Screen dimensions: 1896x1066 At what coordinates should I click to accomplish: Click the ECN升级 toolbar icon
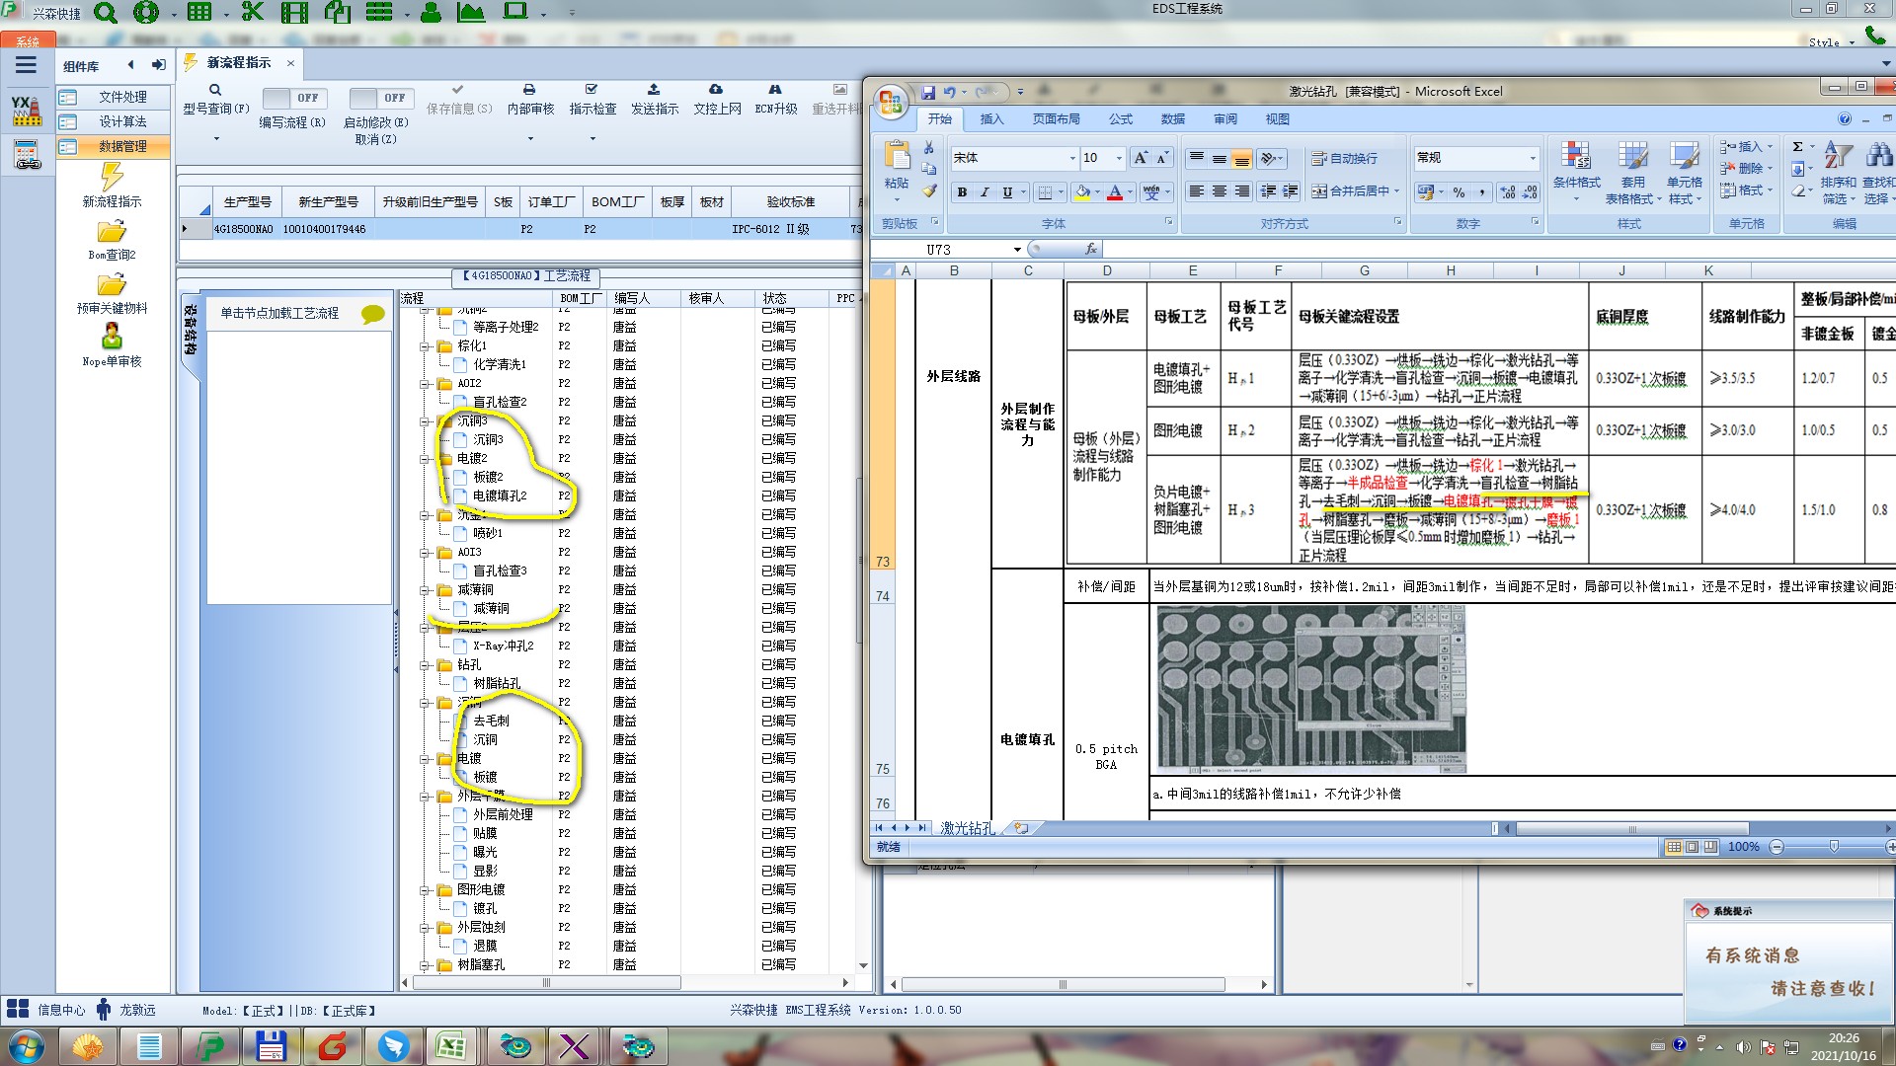coord(775,90)
